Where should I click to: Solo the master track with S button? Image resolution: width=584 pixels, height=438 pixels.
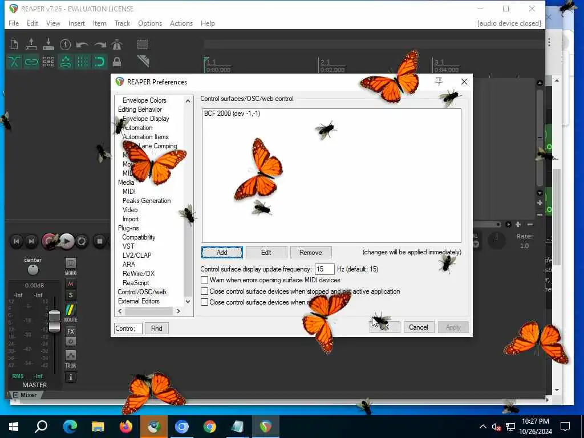click(x=70, y=295)
